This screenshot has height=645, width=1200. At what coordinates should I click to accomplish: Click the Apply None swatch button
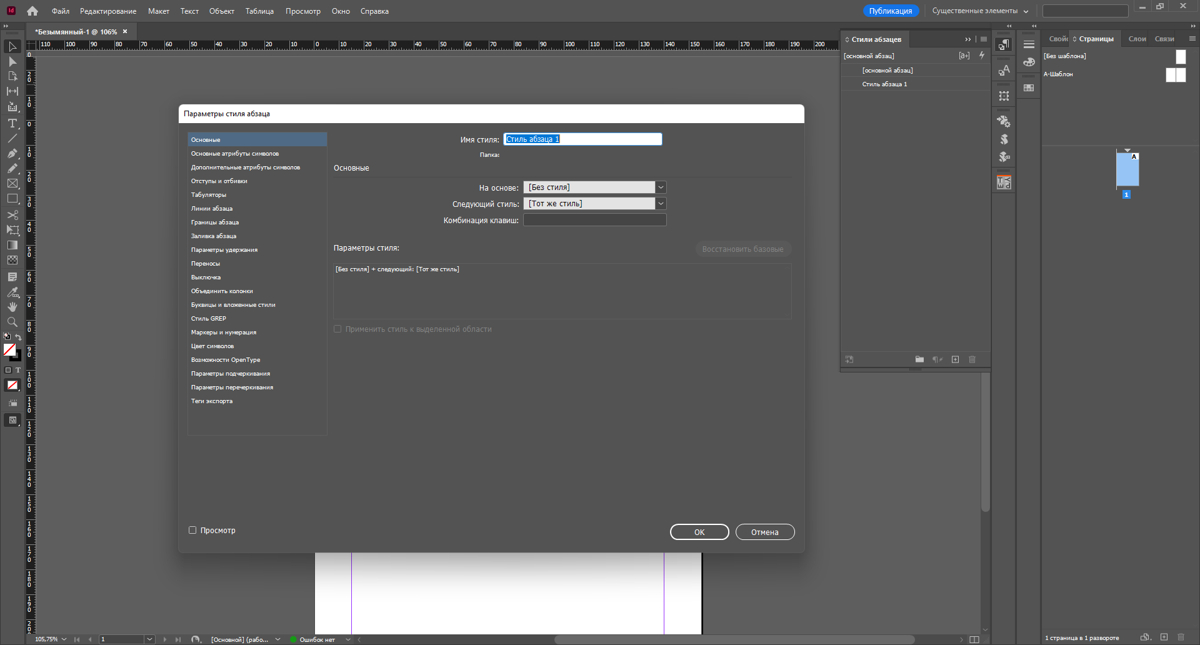12,385
